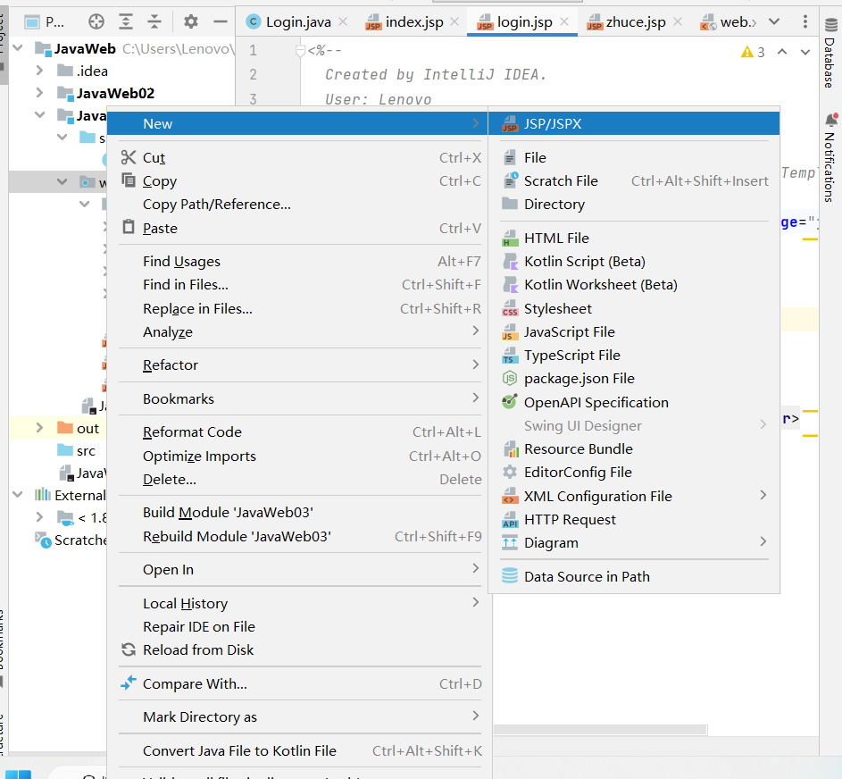Viewport: 842px width, 779px height.
Task: Create a new Kotlin Script (Beta)
Action: pyautogui.click(x=634, y=262)
